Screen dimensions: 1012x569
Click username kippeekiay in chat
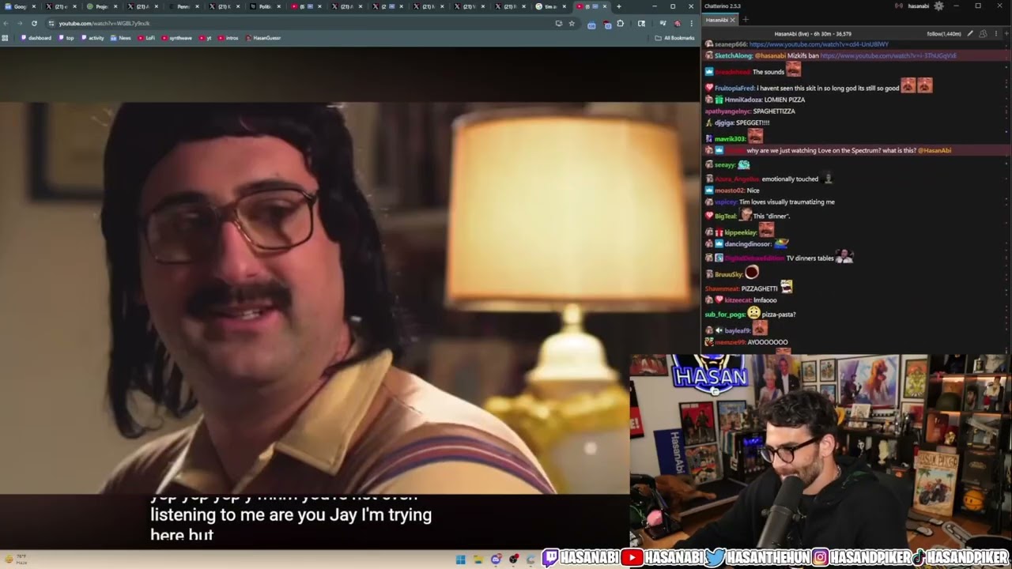pyautogui.click(x=740, y=233)
